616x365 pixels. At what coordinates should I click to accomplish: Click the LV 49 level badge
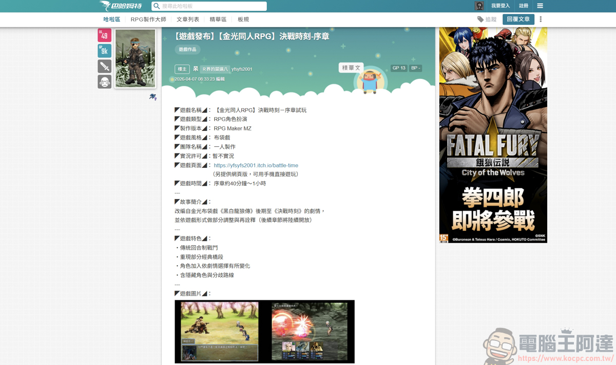[x=104, y=35]
